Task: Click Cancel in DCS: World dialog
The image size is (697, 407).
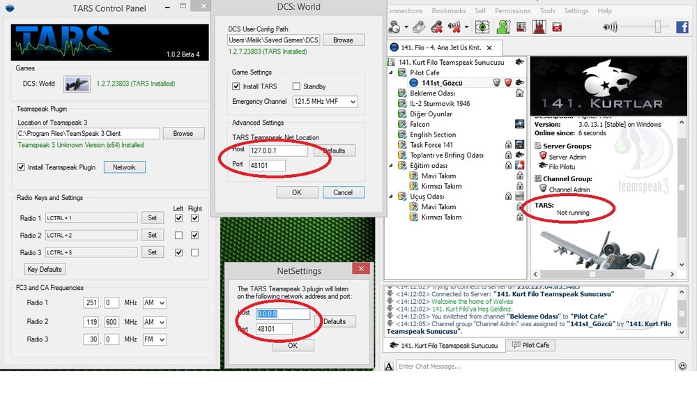Action: (x=343, y=192)
